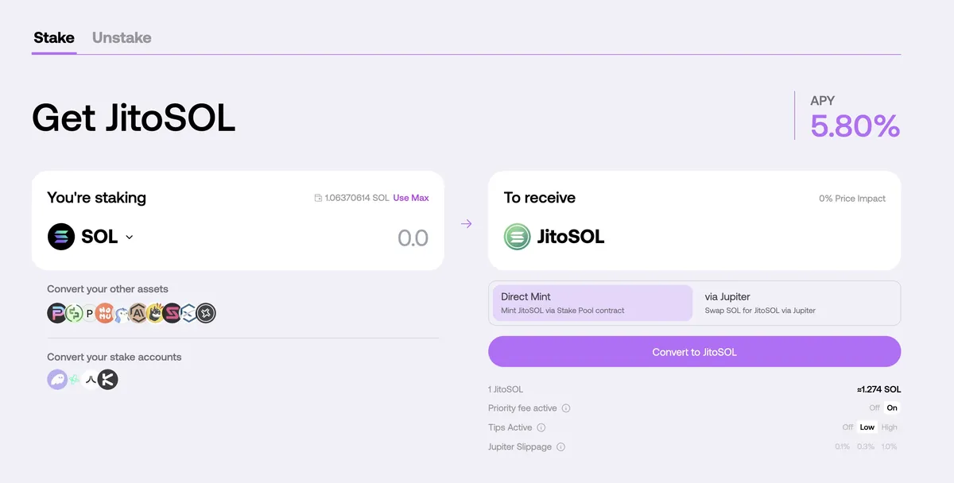954x483 pixels.
Task: Set Jupiter Slippage to 1.0%
Action: [x=889, y=447]
